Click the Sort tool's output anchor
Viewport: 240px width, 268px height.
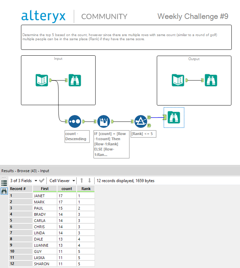pyautogui.click(x=84, y=122)
